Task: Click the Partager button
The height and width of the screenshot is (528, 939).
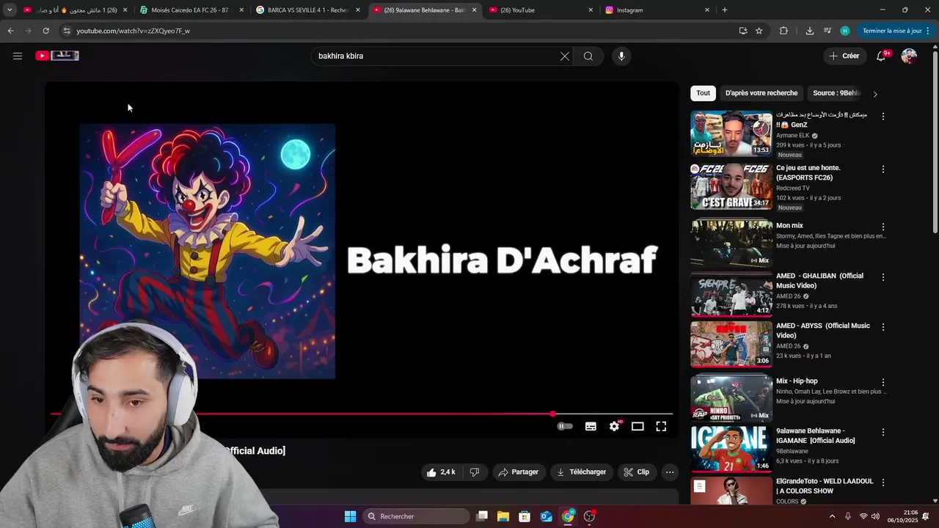Action: click(x=518, y=472)
